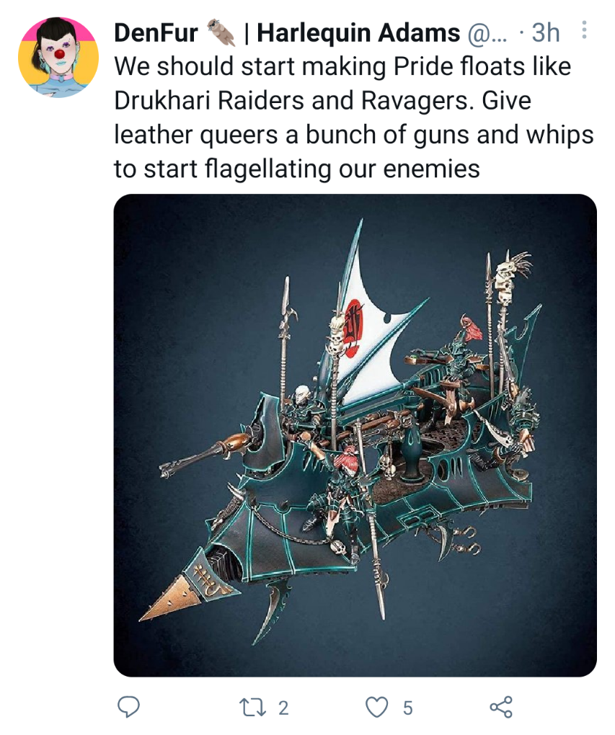615x735 pixels.
Task: Click the tweet text about Pride floats
Action: tap(354, 117)
